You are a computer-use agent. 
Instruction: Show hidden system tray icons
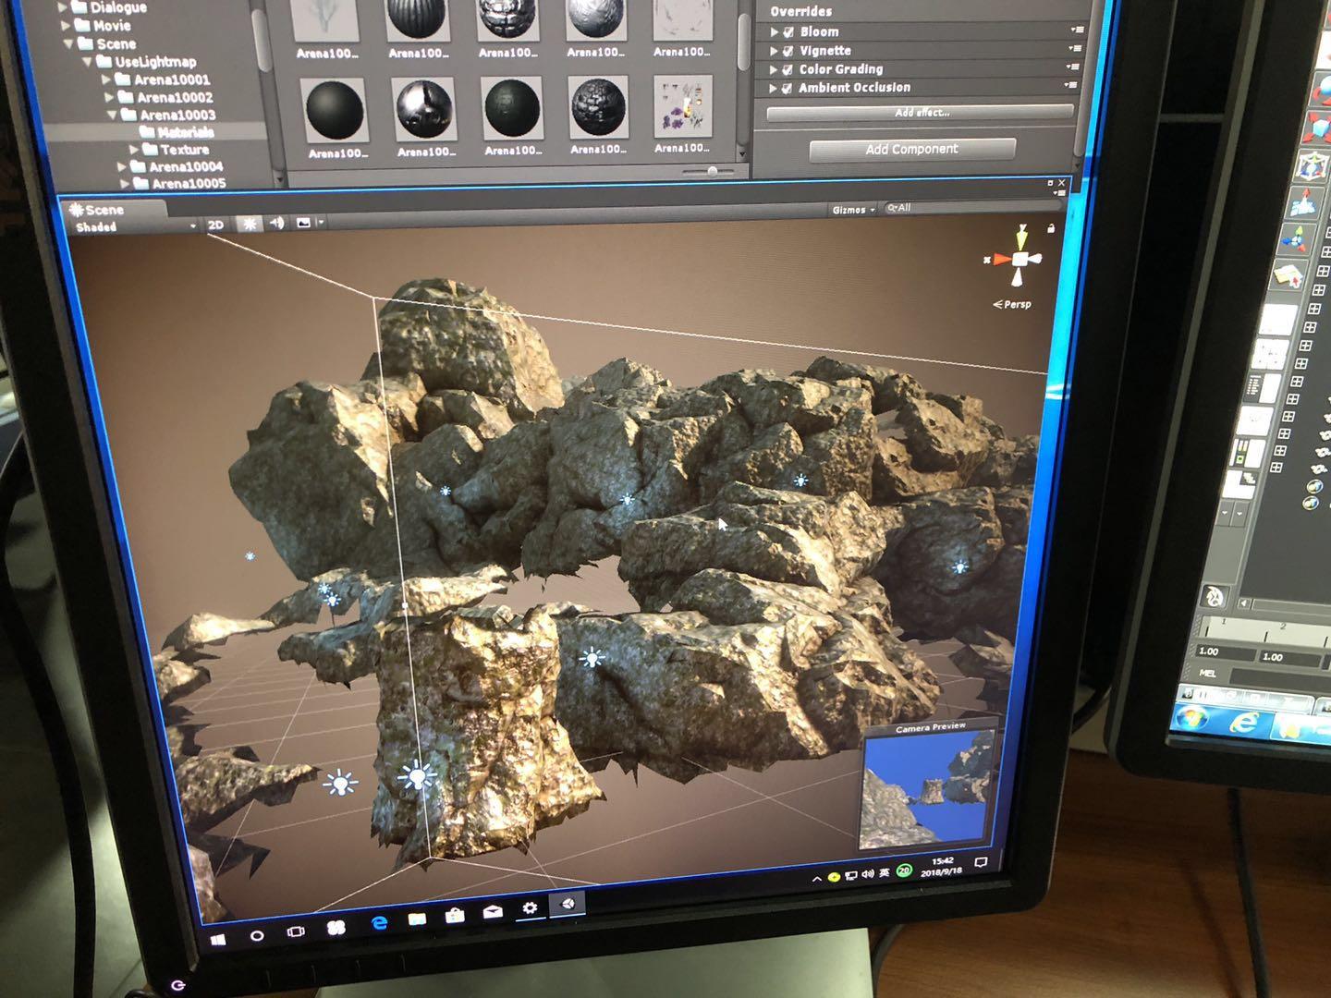816,879
